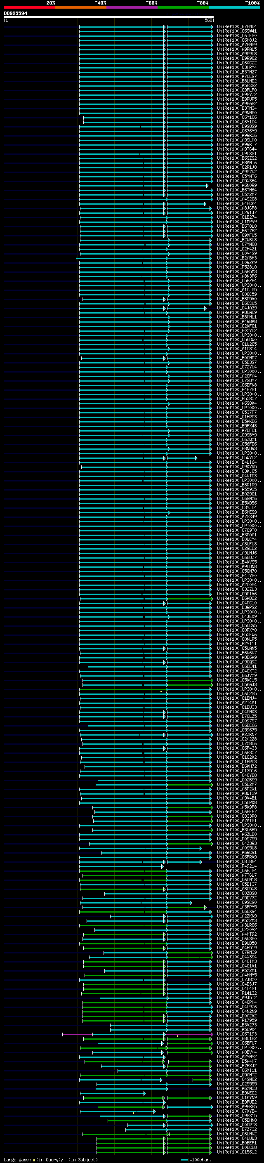Select label UniRef100_Q4SN82

[x=236, y=1080]
